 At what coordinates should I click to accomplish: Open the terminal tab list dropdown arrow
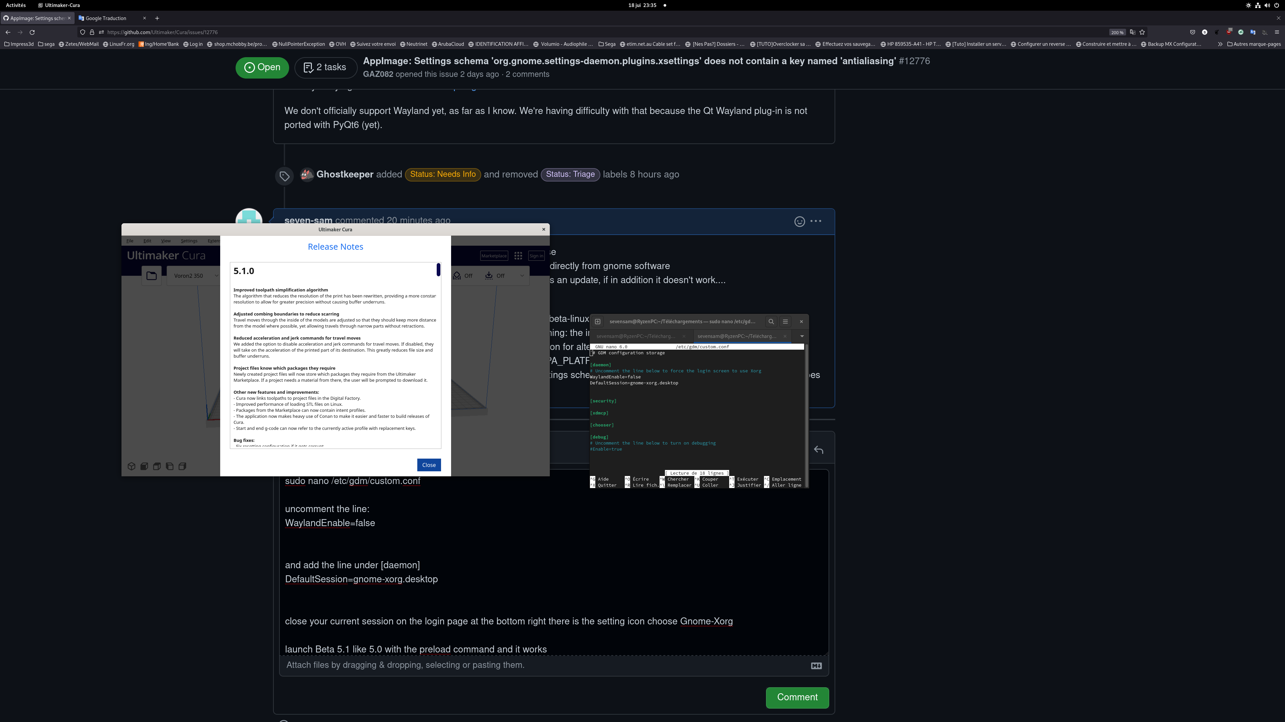click(802, 336)
